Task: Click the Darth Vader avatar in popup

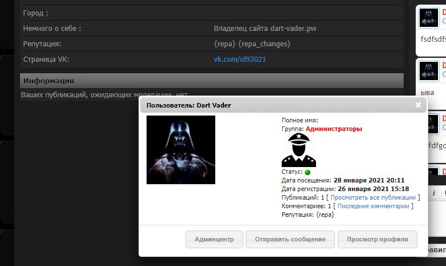Action: (x=181, y=150)
